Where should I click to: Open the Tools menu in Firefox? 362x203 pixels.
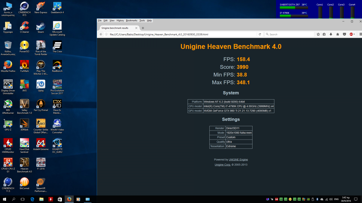point(142,20)
